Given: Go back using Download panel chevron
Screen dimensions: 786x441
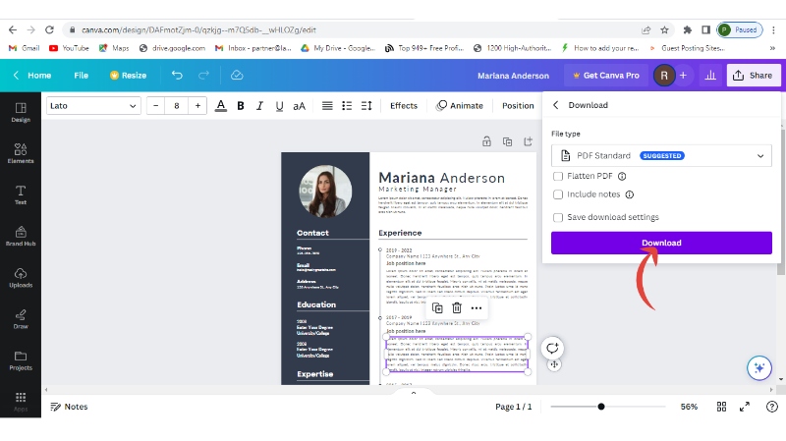Looking at the screenshot, I should [555, 105].
